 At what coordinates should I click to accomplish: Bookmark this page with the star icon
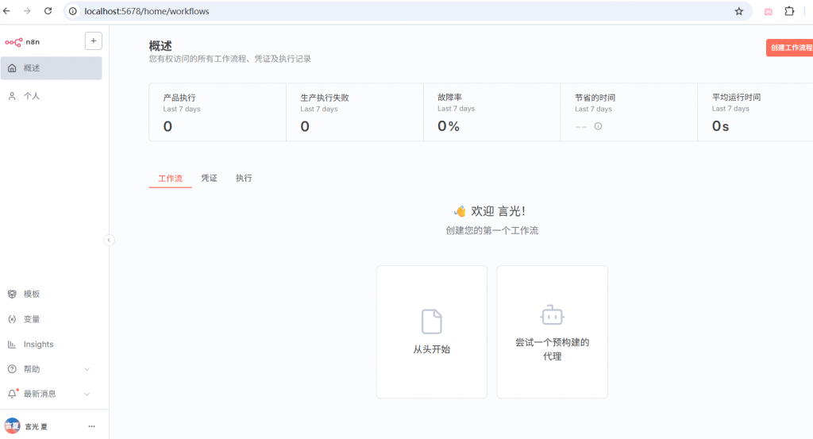point(738,12)
